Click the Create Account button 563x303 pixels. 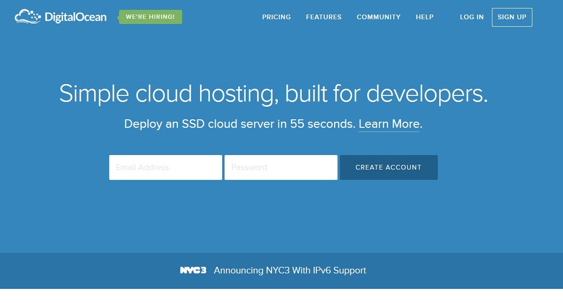click(x=388, y=167)
